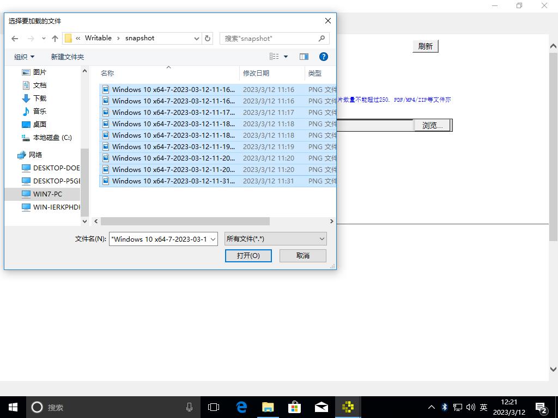Expand the address bar path dropdown
The image size is (558, 418).
197,38
